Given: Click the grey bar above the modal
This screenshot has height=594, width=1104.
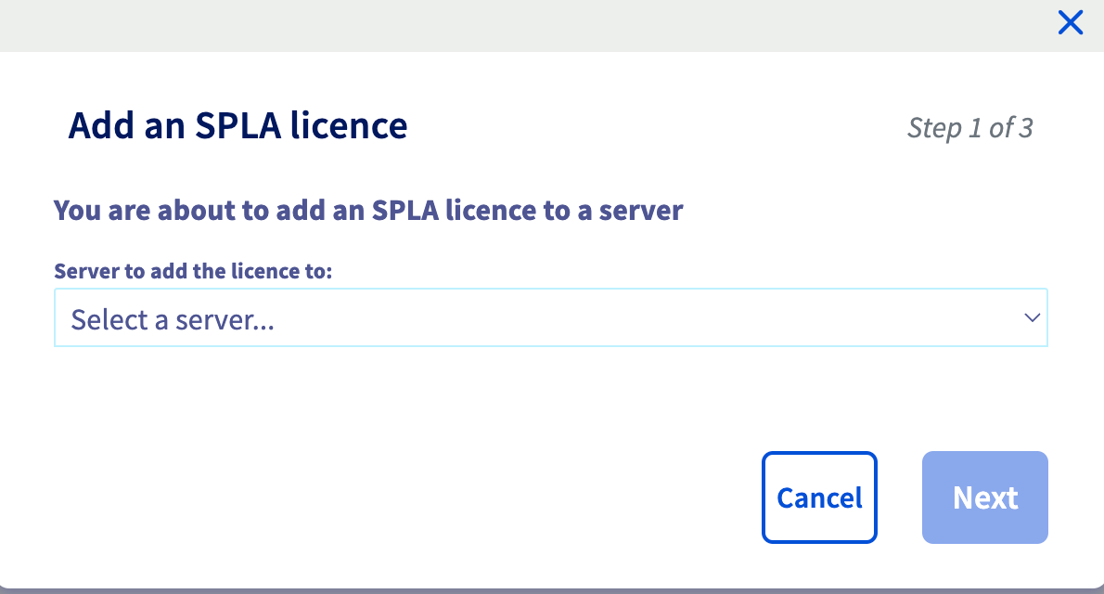Looking at the screenshot, I should [x=520, y=25].
